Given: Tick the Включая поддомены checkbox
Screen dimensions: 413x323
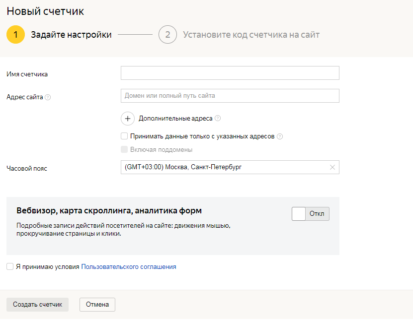Looking at the screenshot, I should point(124,149).
